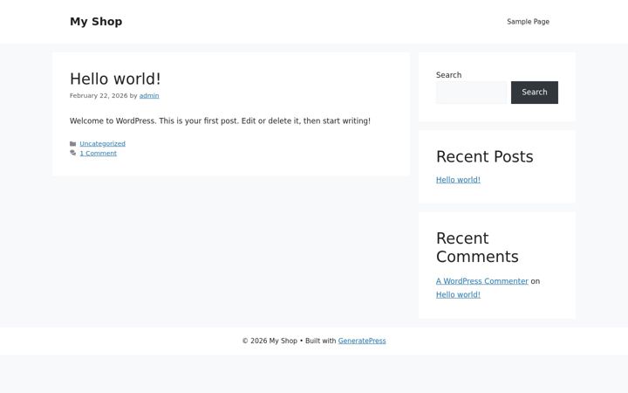Open the My Shop site title link
Image resolution: width=628 pixels, height=393 pixels.
click(96, 22)
